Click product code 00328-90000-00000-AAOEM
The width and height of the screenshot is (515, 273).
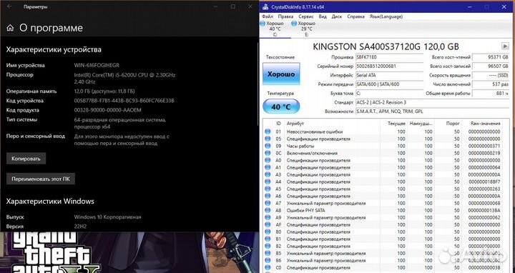[107, 110]
